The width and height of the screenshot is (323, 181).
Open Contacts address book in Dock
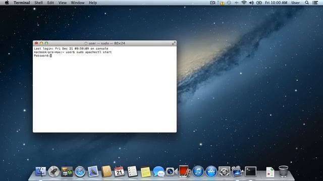(106, 171)
